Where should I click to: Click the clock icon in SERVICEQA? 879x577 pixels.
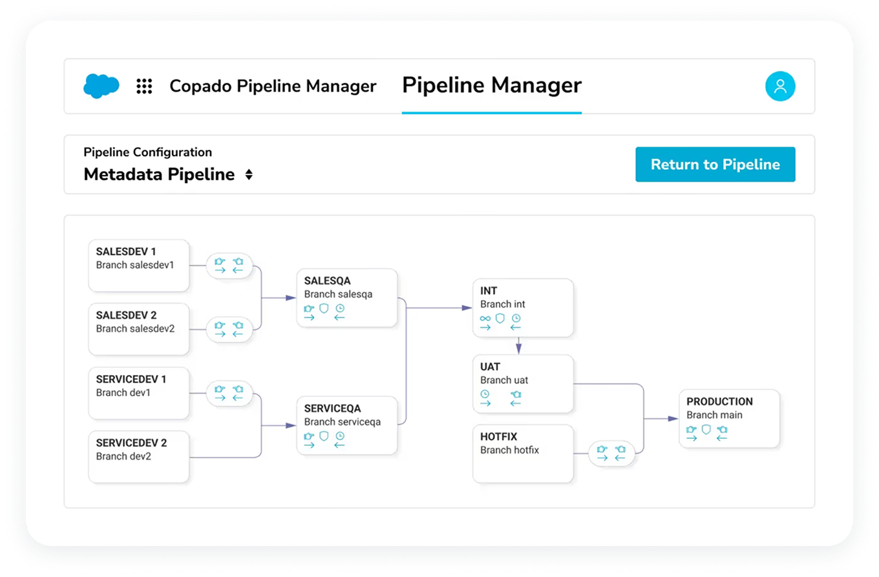340,436
